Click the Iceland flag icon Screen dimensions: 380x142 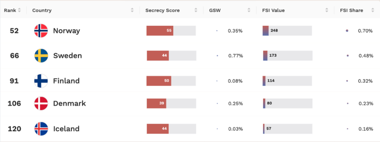41,129
